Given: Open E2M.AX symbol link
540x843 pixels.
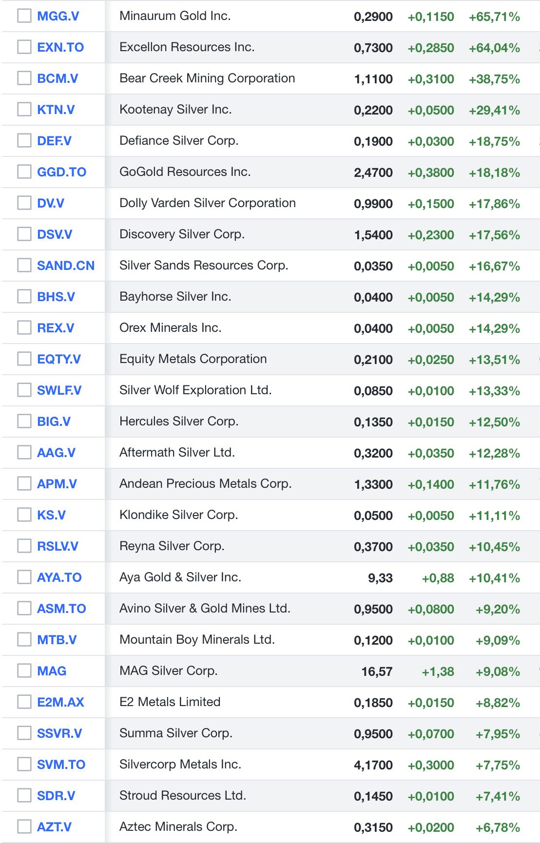Looking at the screenshot, I should 60,702.
